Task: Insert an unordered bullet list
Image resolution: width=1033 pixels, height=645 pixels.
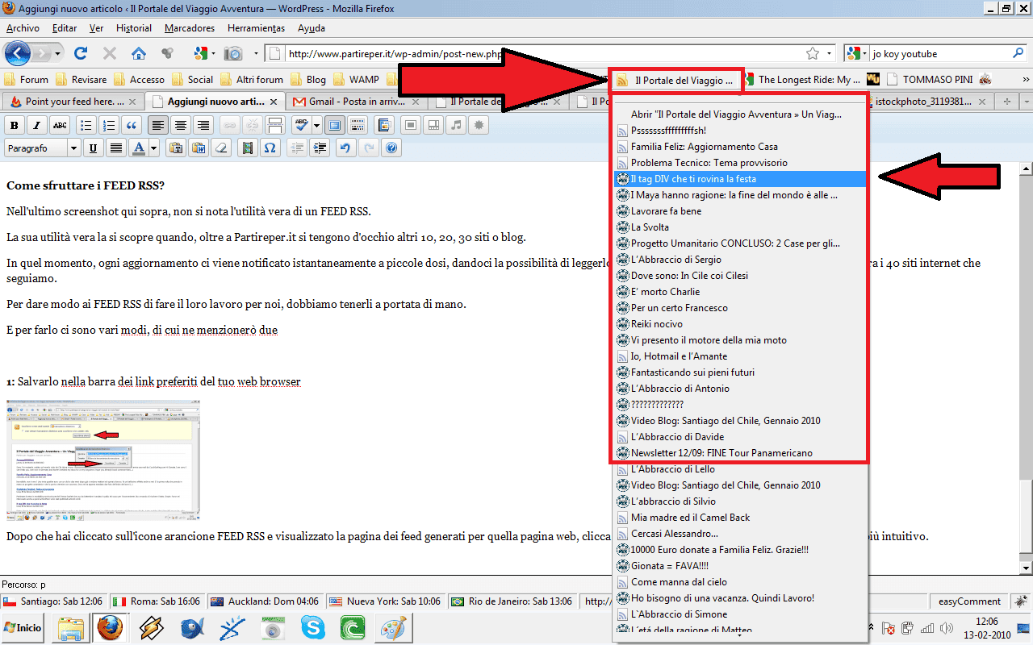Action: click(86, 125)
